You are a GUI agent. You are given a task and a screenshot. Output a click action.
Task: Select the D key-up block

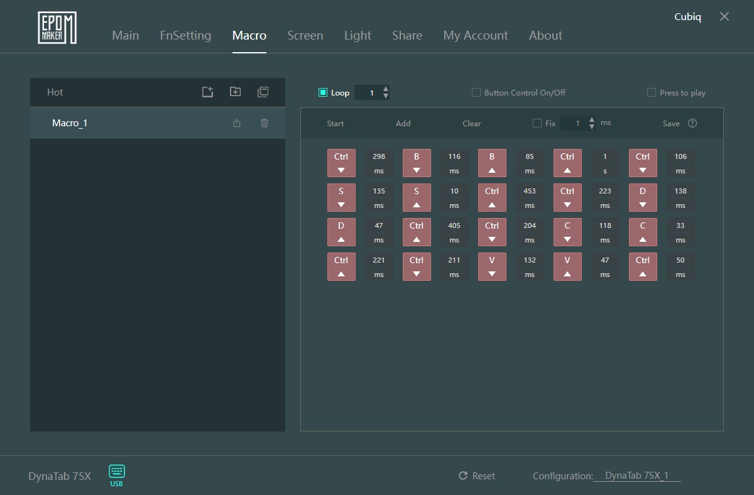click(x=341, y=232)
